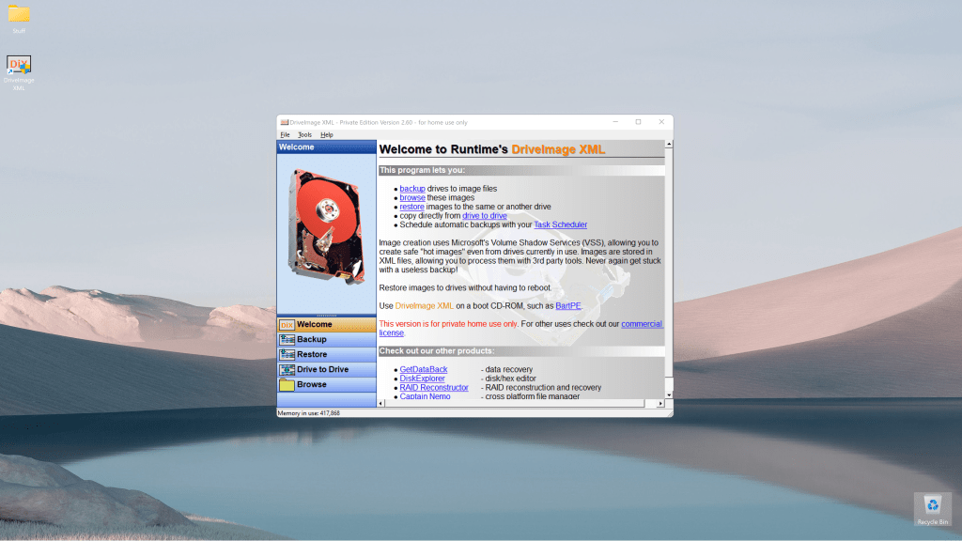This screenshot has width=962, height=541.
Task: Click the 'Memory in use' status text
Action: [308, 413]
